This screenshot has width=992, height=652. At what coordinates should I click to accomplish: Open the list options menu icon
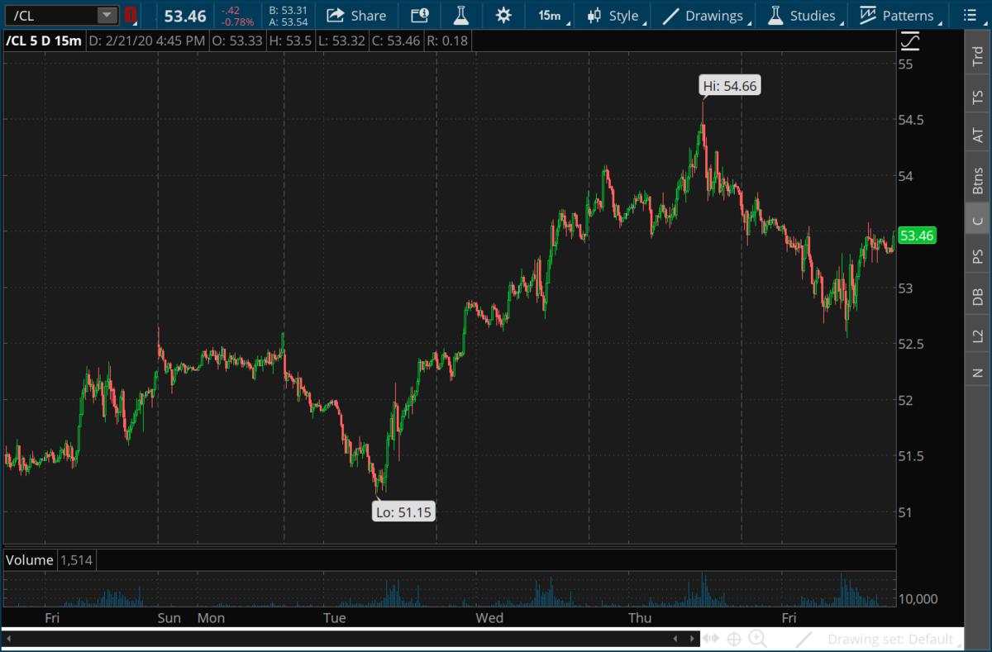972,15
